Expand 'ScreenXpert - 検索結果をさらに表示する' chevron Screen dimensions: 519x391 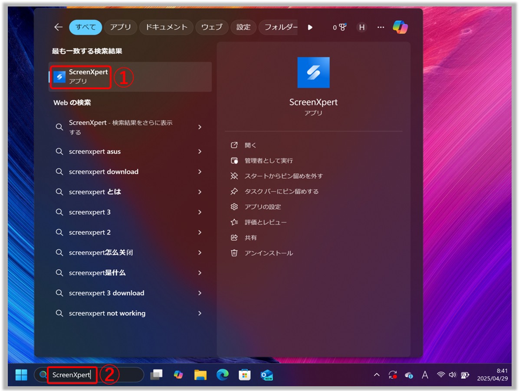(200, 127)
